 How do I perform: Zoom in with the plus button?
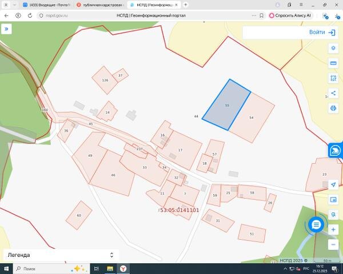point(333,229)
